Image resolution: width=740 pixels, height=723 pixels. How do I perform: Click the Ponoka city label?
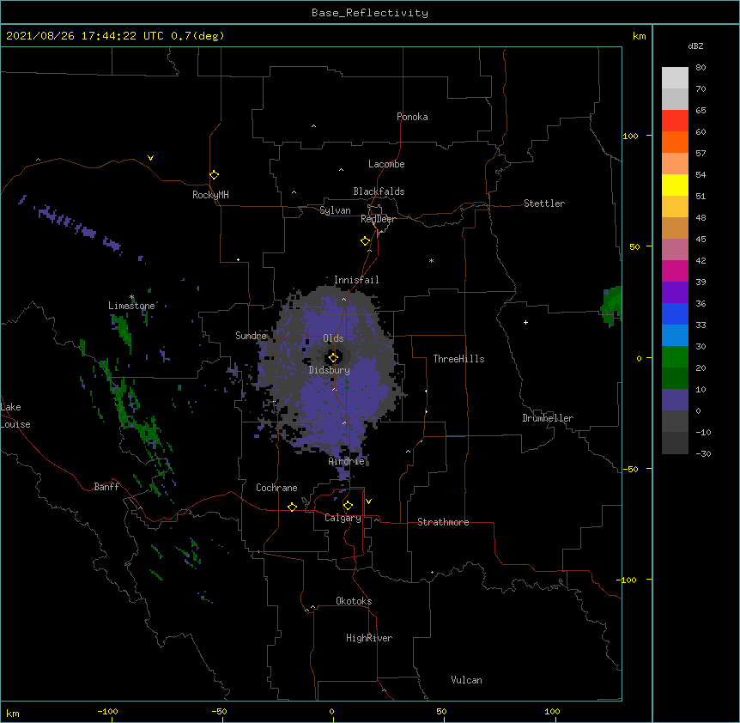point(412,117)
